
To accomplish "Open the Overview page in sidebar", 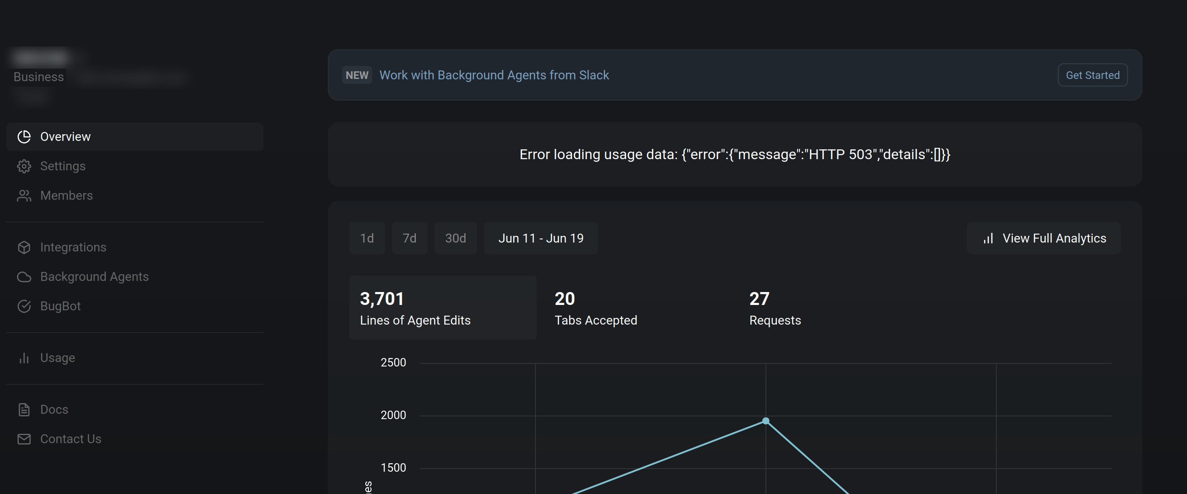I will tap(135, 136).
